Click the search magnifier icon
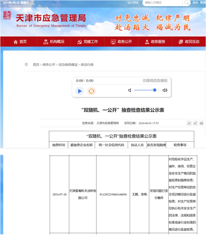 [186, 3]
